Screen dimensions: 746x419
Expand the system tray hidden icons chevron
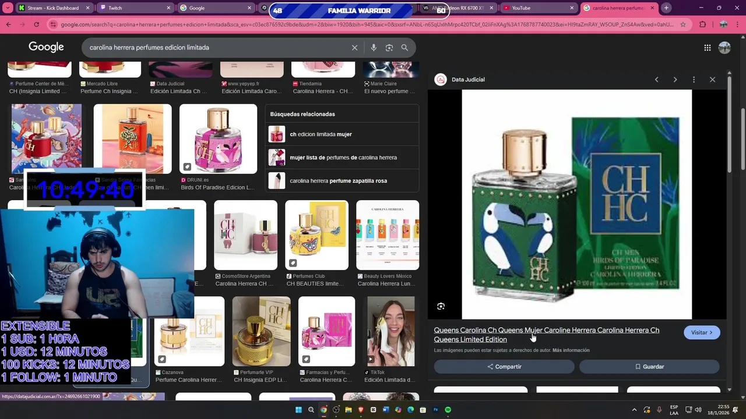[x=634, y=410]
